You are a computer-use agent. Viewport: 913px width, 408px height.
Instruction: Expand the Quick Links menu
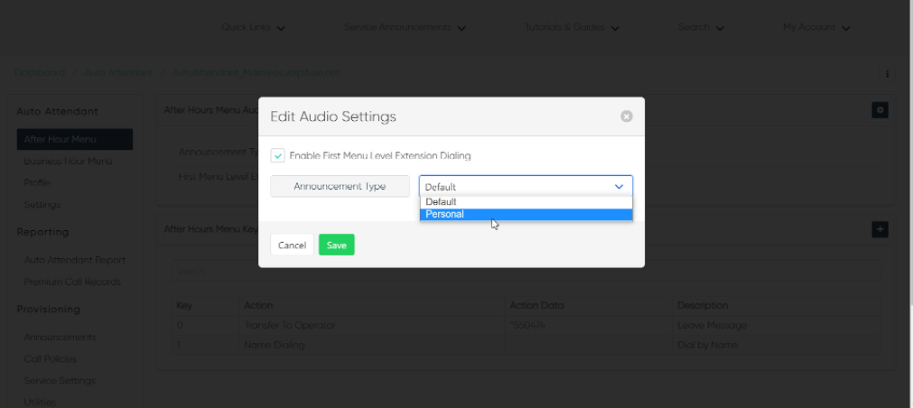tap(253, 27)
